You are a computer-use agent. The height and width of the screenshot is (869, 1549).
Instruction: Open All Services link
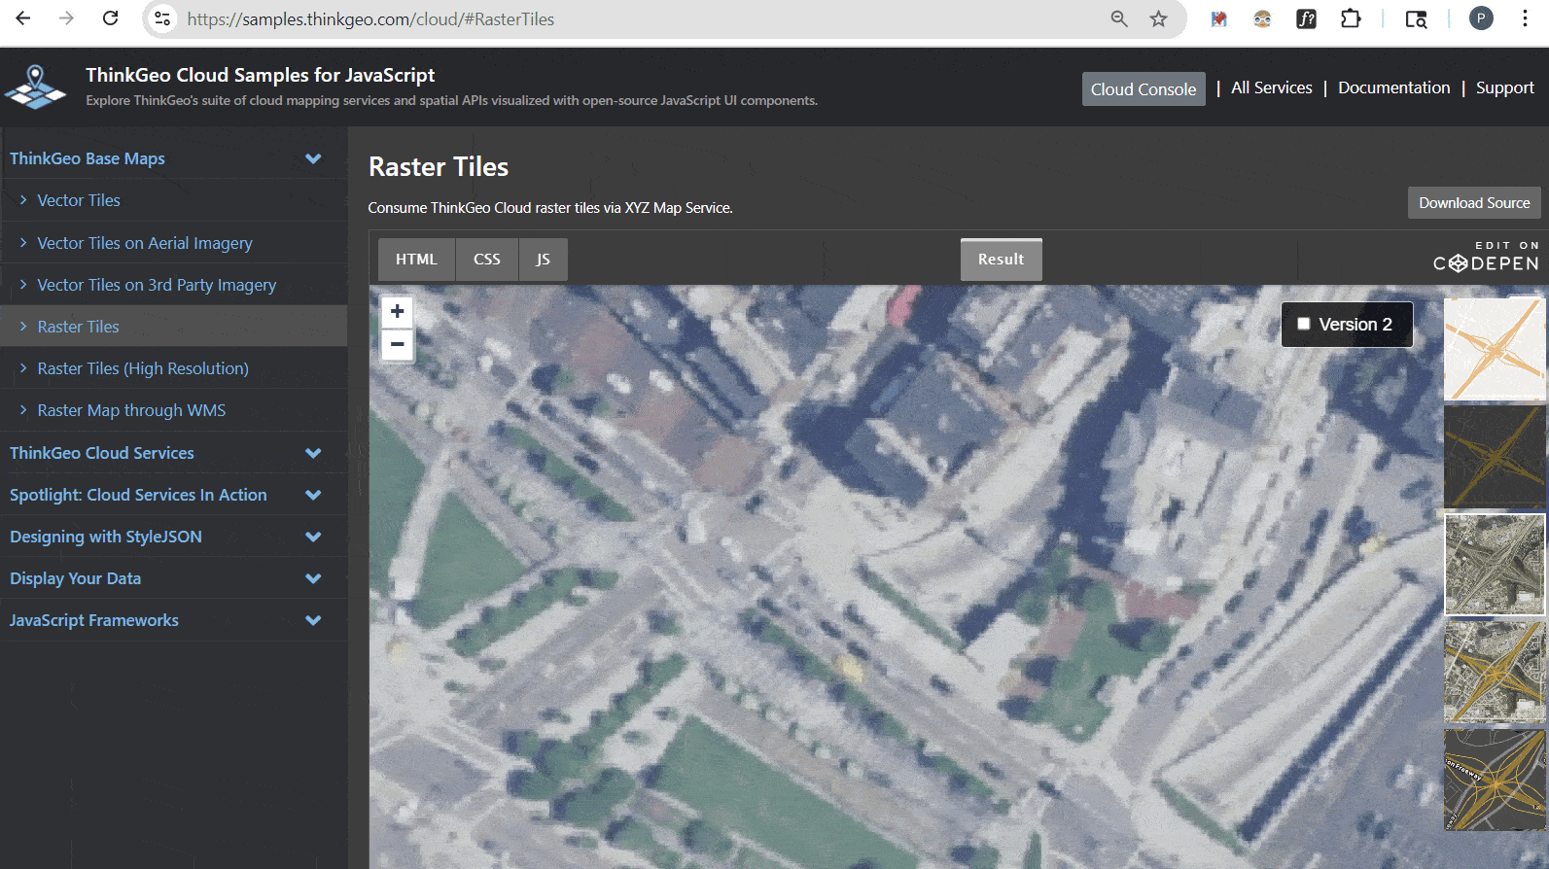coord(1272,87)
